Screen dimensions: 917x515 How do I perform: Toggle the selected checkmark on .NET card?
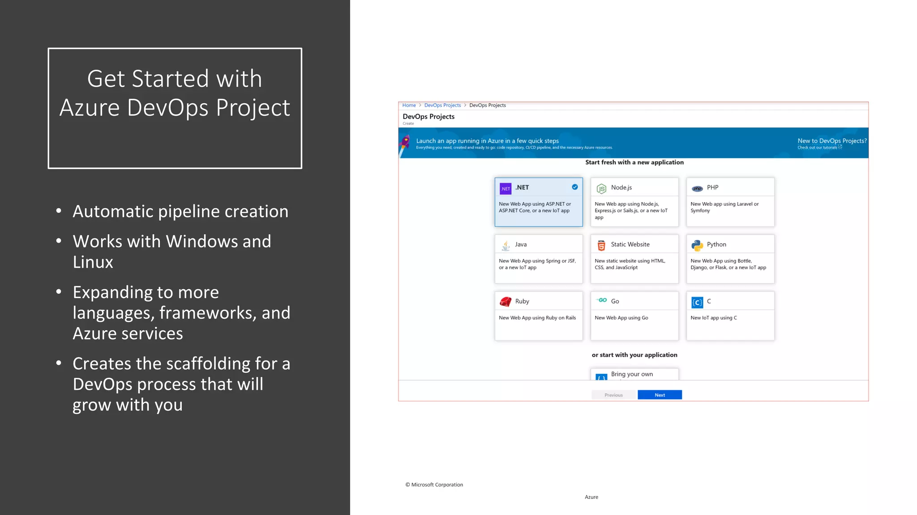pyautogui.click(x=575, y=187)
